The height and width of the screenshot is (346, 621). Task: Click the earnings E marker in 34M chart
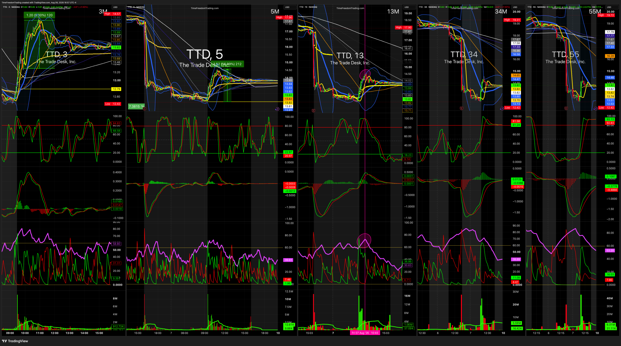click(x=461, y=108)
